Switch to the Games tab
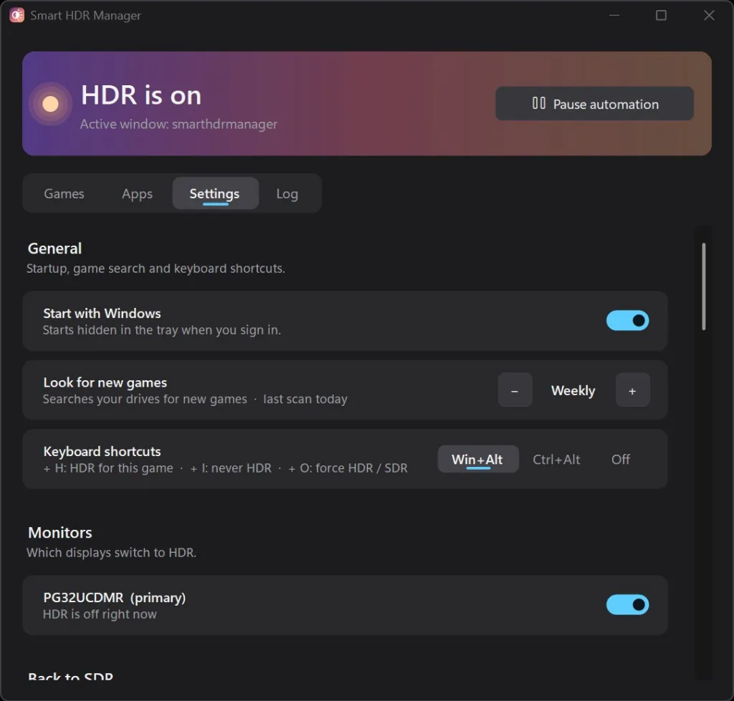This screenshot has width=734, height=701. coord(64,193)
